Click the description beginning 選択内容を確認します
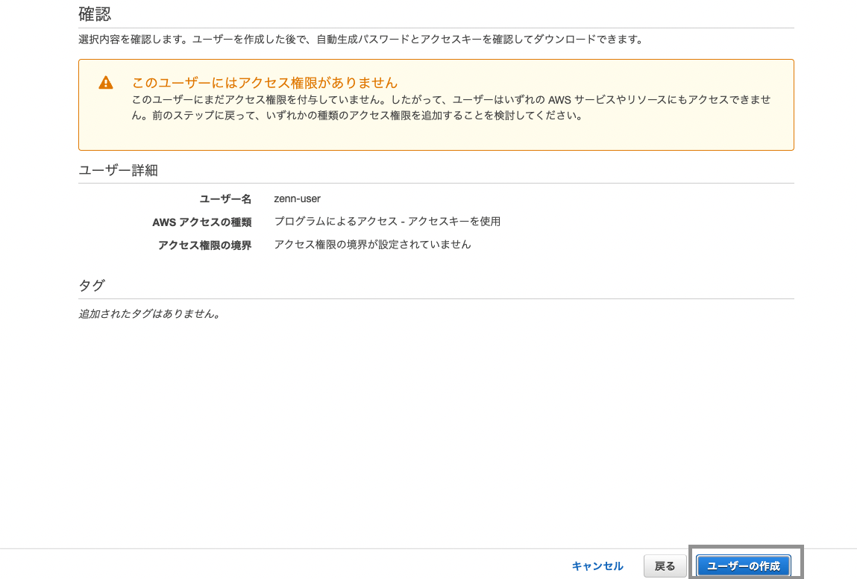 (362, 40)
